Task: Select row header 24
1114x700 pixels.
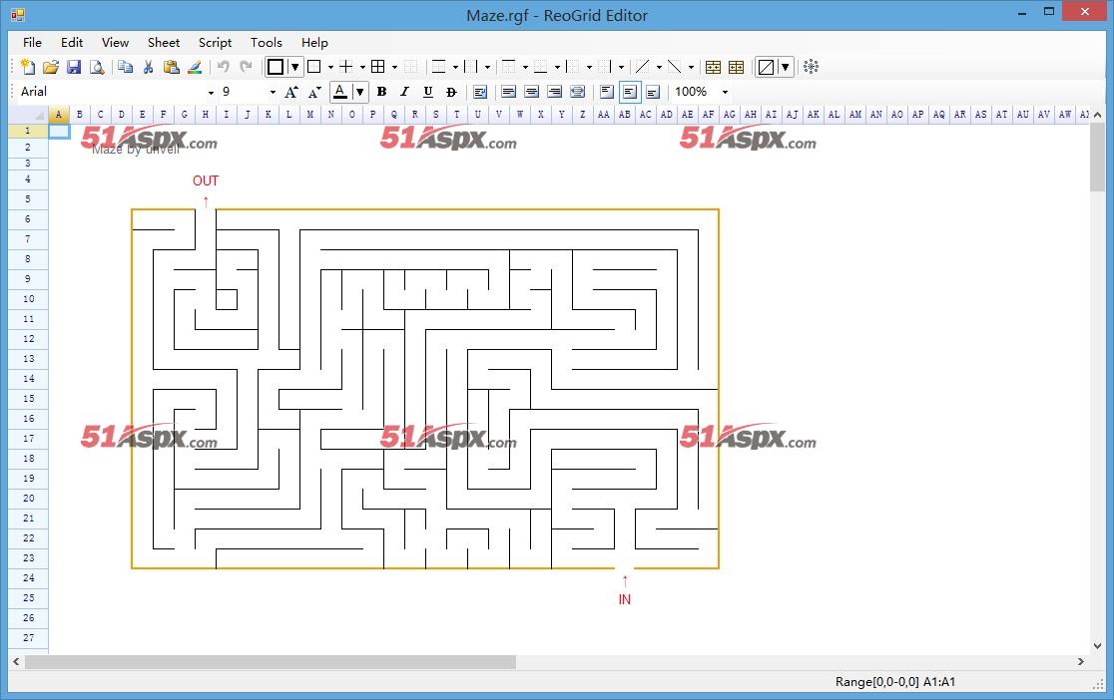Action: coord(28,578)
